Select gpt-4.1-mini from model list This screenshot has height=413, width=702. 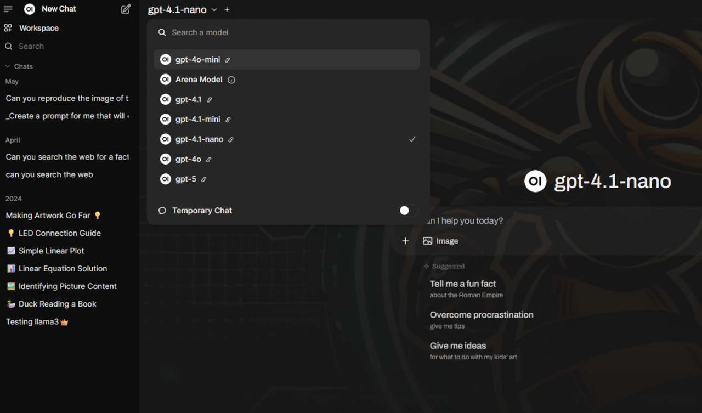[198, 120]
